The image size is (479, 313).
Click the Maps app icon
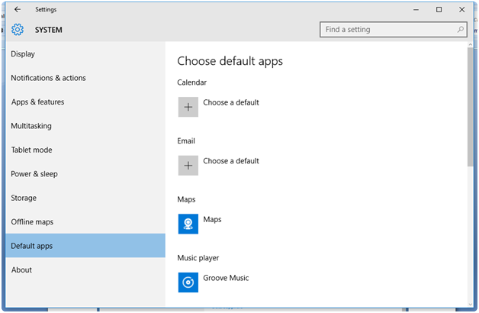coord(188,224)
